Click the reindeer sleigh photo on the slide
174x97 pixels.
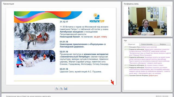point(35,36)
